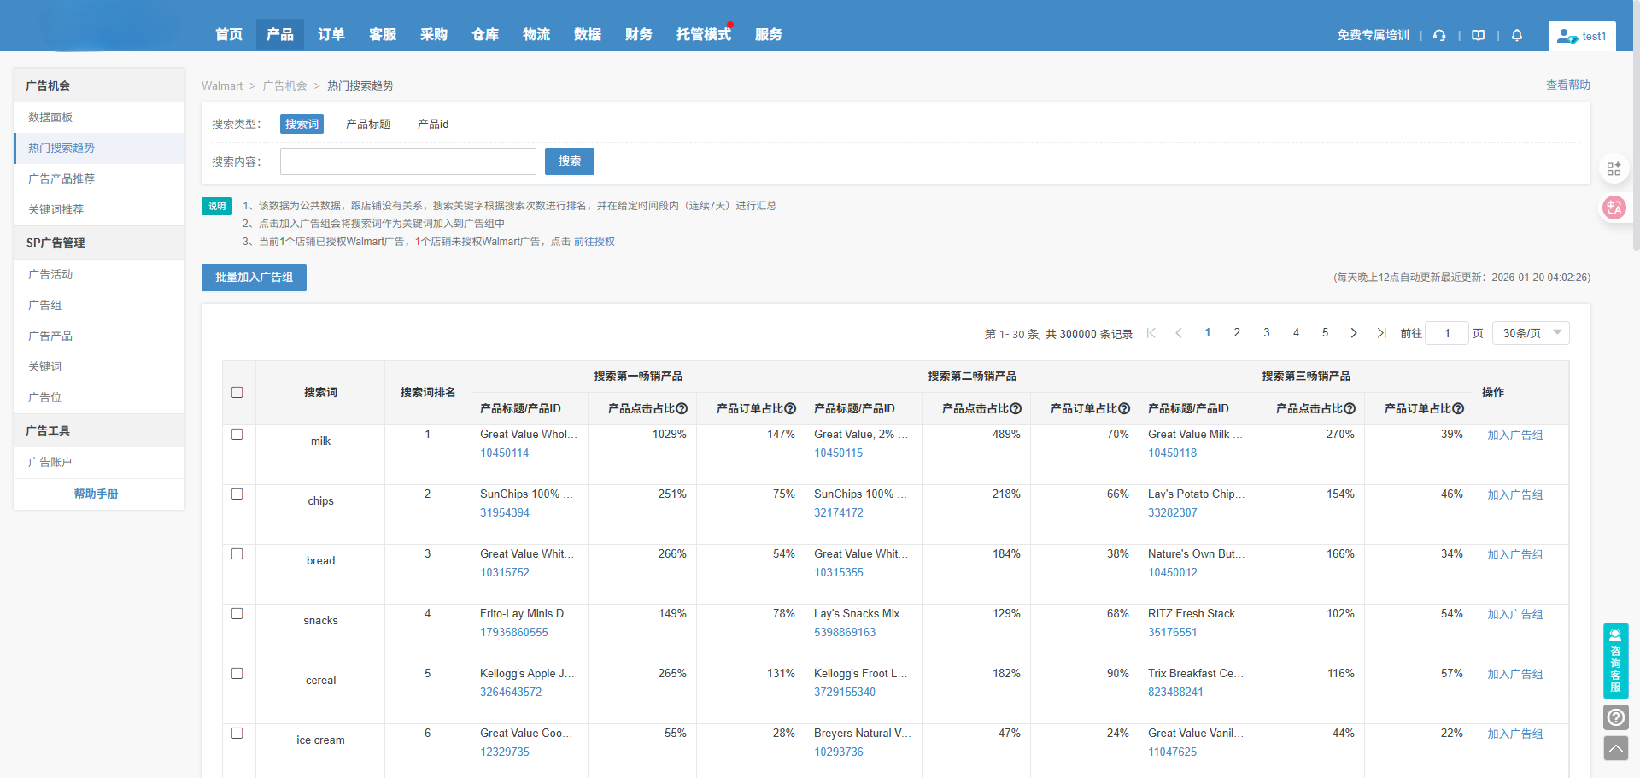
Task: Open notifications via the bell icon
Action: (1517, 35)
